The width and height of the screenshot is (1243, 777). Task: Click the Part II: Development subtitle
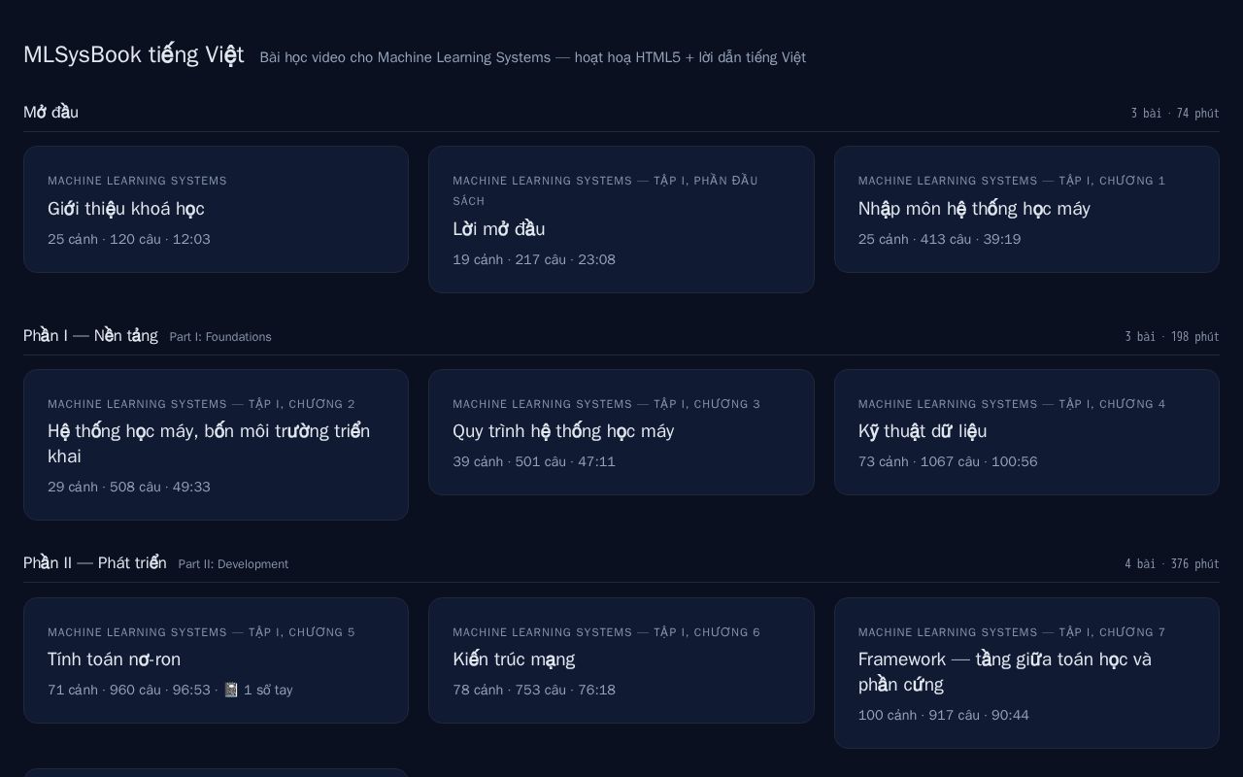pos(233,564)
